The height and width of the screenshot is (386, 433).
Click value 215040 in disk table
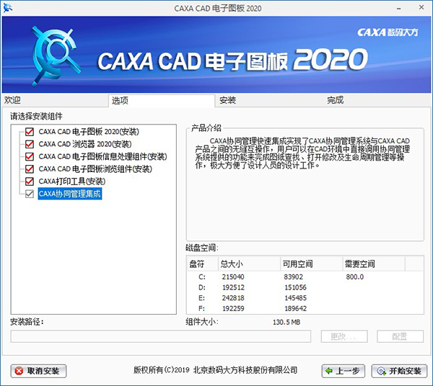coord(233,277)
